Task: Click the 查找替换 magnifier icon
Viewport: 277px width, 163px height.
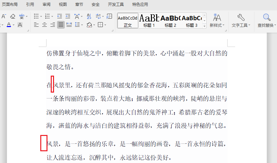Action: pos(267,17)
